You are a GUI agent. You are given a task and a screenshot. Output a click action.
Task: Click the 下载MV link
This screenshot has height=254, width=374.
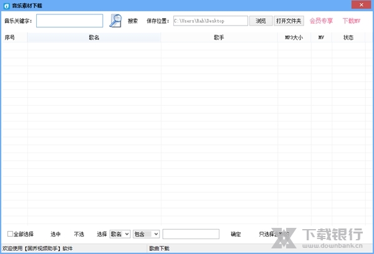352,21
